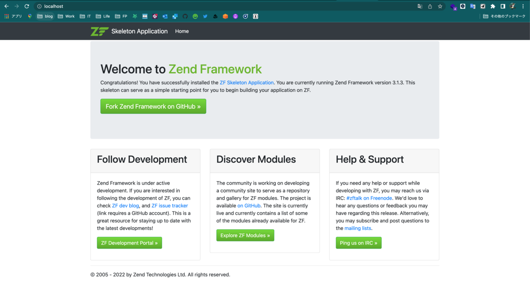Click the share icon in the address bar
This screenshot has height=290, width=530.
click(429, 6)
